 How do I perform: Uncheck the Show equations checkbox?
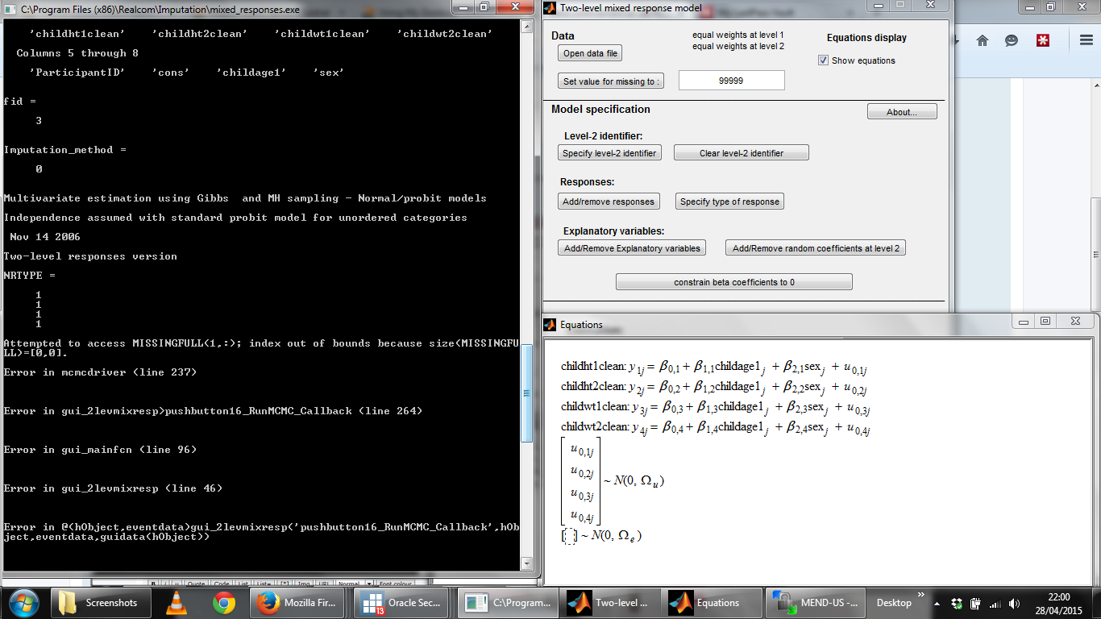[x=823, y=60]
